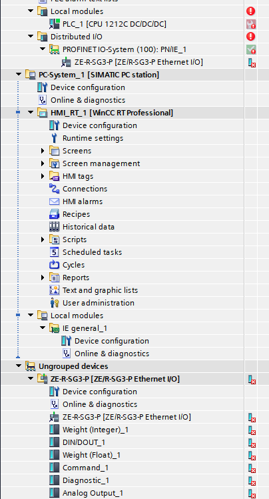Open Historical data
The width and height of the screenshot is (269, 499).
tap(89, 227)
